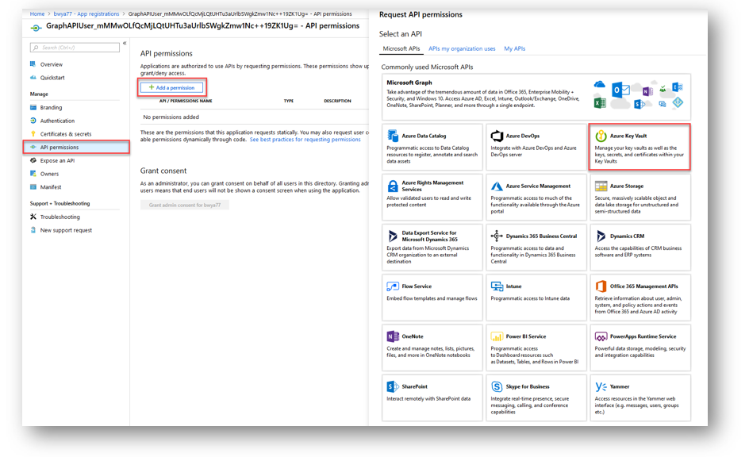Viewport: 749px width, 457px height.
Task: Go to Home breadcrumb link
Action: click(36, 13)
